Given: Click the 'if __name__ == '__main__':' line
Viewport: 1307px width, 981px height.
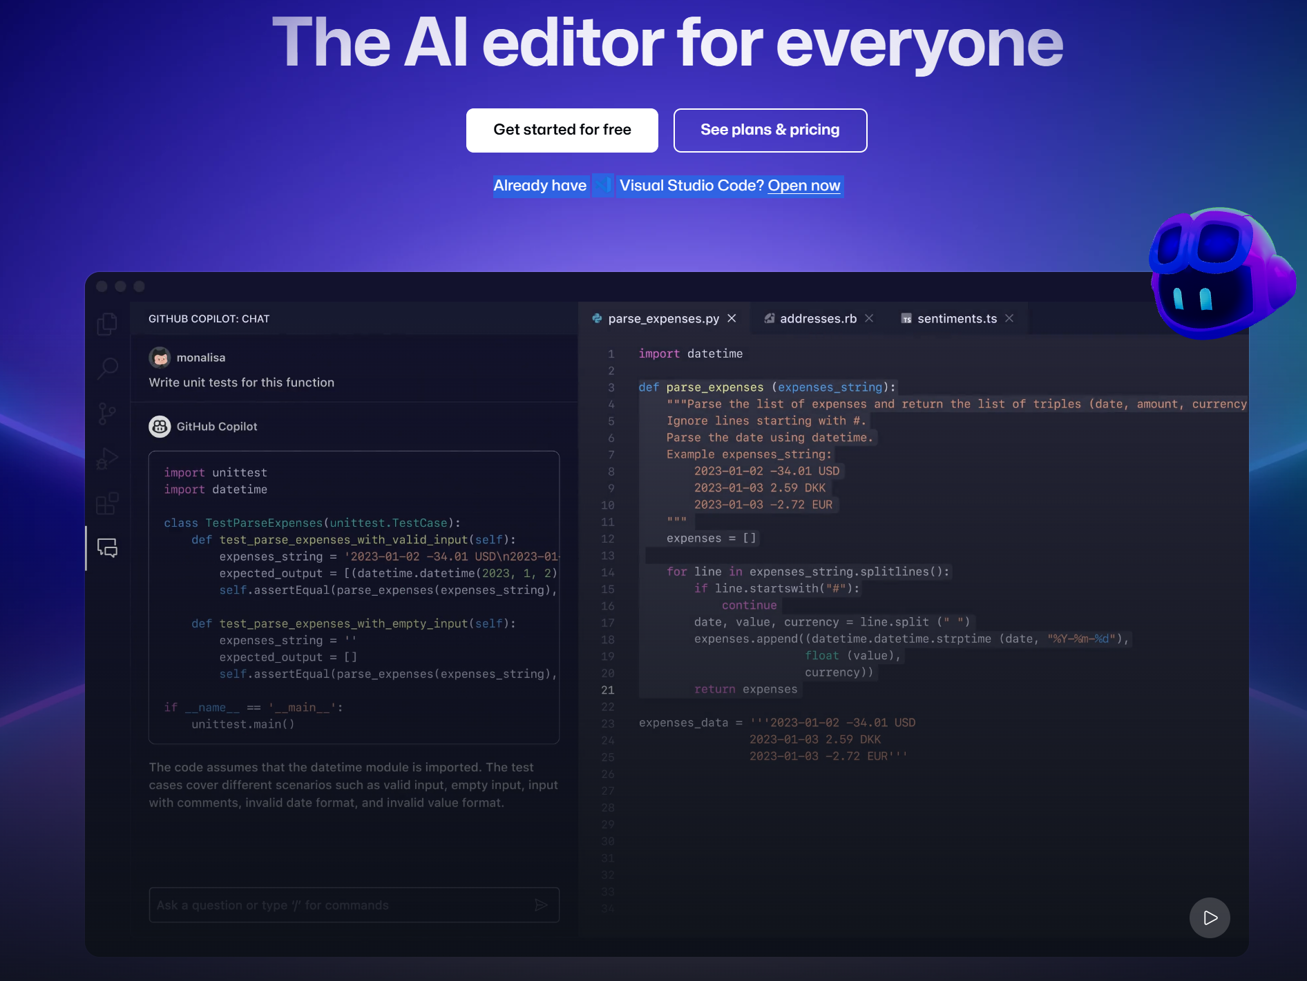Looking at the screenshot, I should click(x=254, y=708).
